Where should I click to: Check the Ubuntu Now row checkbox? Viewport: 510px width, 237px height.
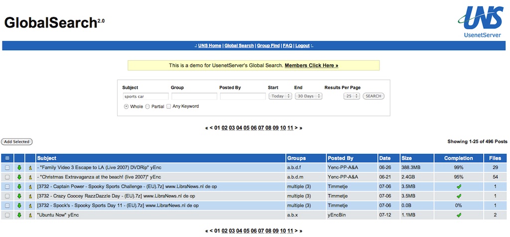7,215
